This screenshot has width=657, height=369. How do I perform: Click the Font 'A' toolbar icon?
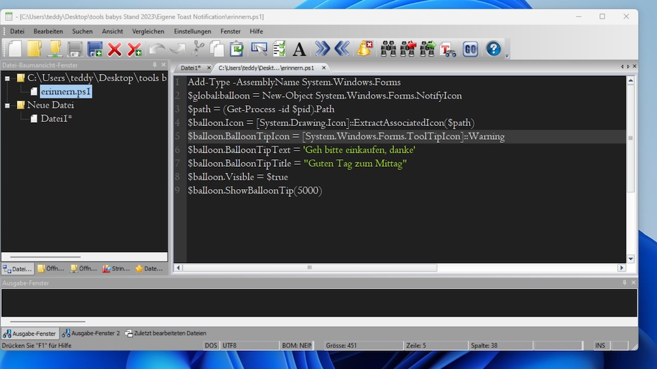(x=299, y=49)
